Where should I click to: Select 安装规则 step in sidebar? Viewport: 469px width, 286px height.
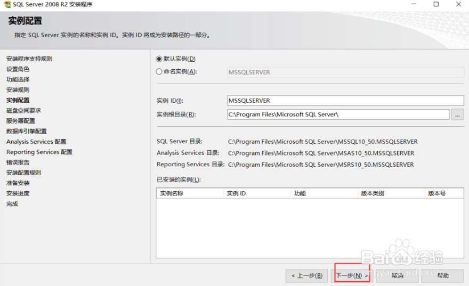coord(18,90)
